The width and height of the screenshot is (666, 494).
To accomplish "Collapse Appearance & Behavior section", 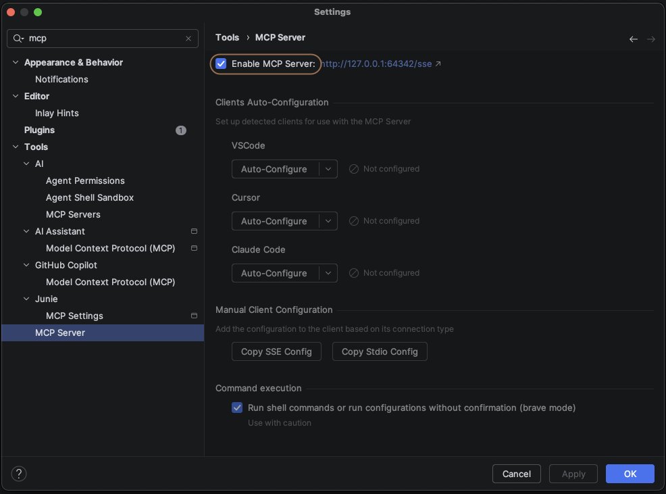I will pyautogui.click(x=16, y=62).
